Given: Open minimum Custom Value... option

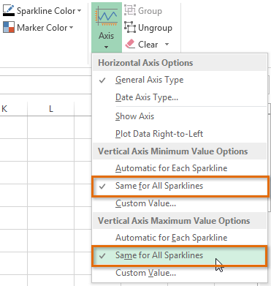Looking at the screenshot, I should (x=180, y=203).
